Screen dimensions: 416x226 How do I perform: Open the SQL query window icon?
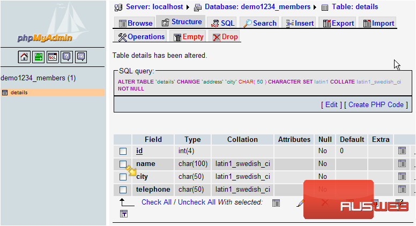click(53, 56)
